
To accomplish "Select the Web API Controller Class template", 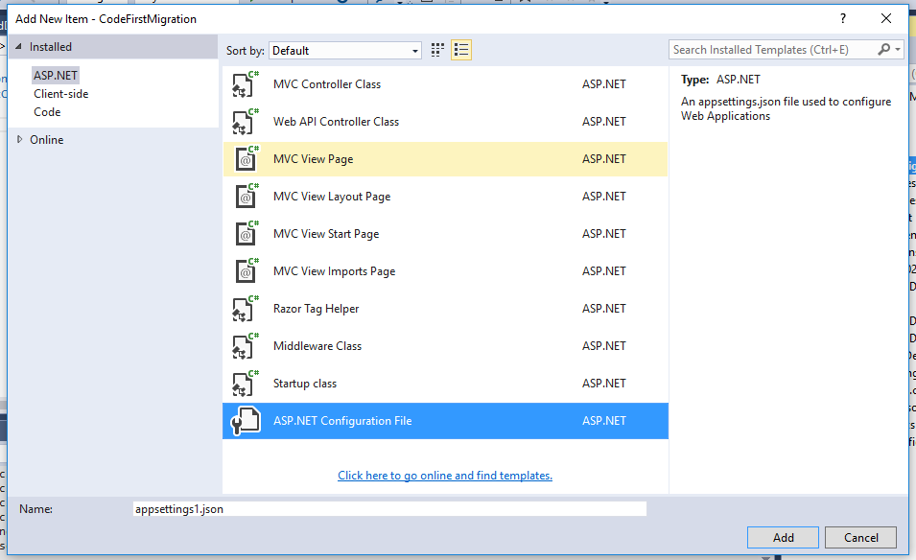I will click(445, 122).
